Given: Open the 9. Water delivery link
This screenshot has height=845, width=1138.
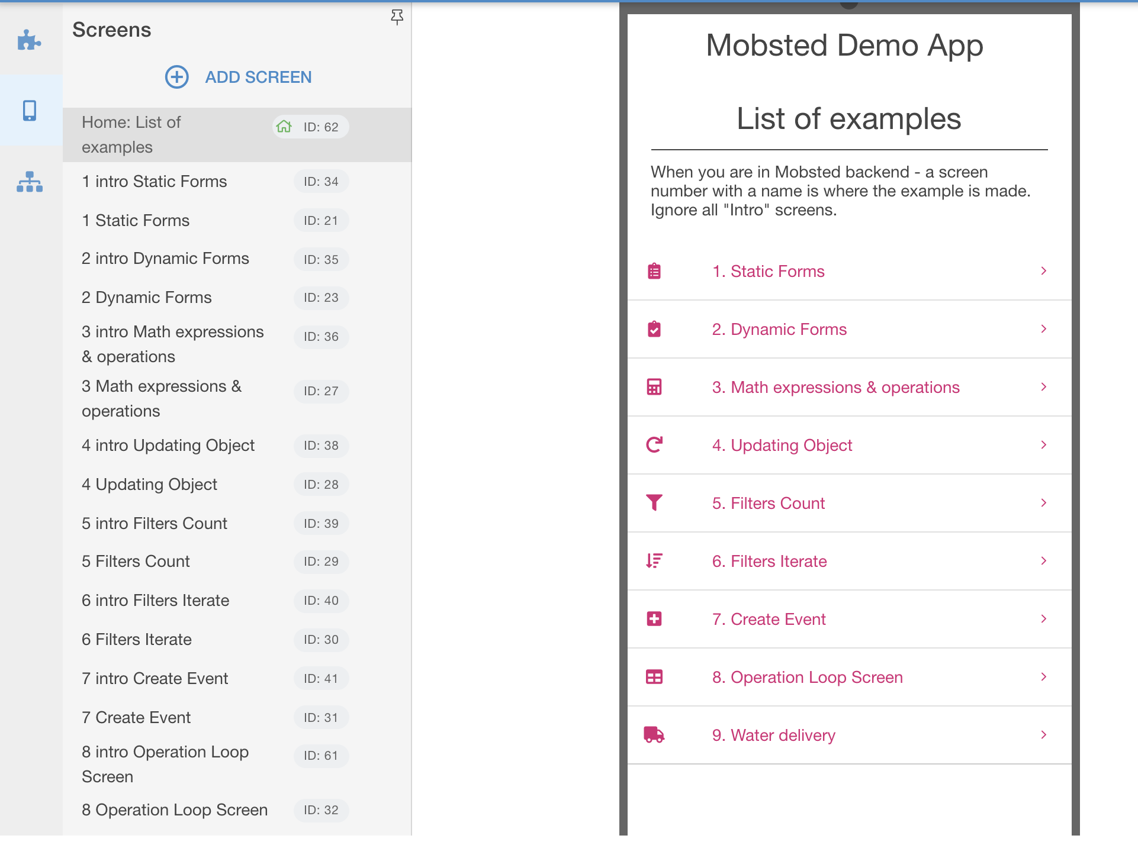Looking at the screenshot, I should [x=773, y=735].
